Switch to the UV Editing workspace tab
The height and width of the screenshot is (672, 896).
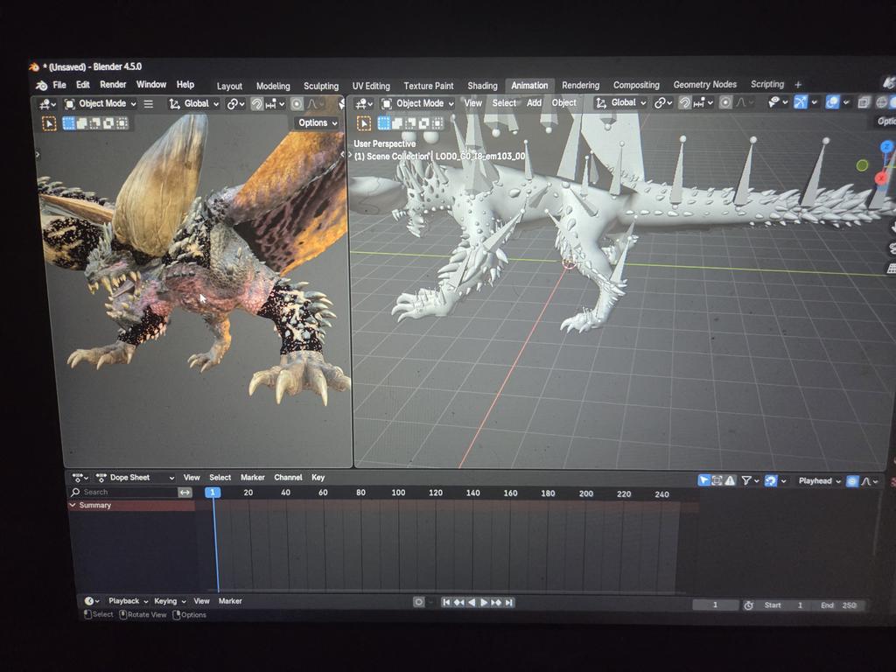(371, 87)
